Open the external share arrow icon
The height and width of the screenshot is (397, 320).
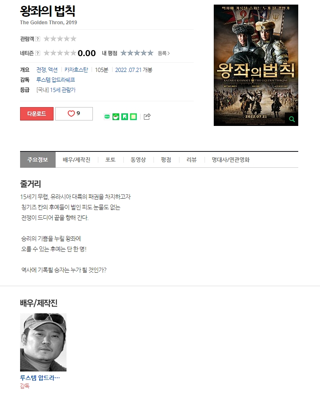click(x=147, y=116)
